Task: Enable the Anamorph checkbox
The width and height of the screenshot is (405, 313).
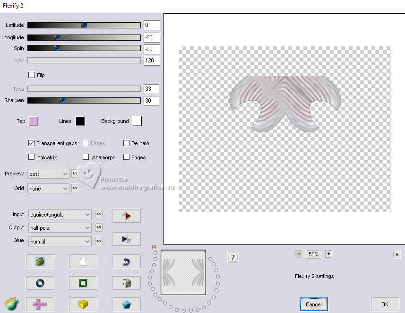Action: [86, 157]
